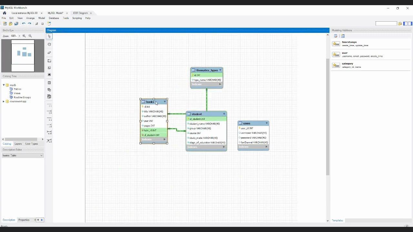The width and height of the screenshot is (413, 232).
Task: Save the model with the floppy icon
Action: coord(16,24)
